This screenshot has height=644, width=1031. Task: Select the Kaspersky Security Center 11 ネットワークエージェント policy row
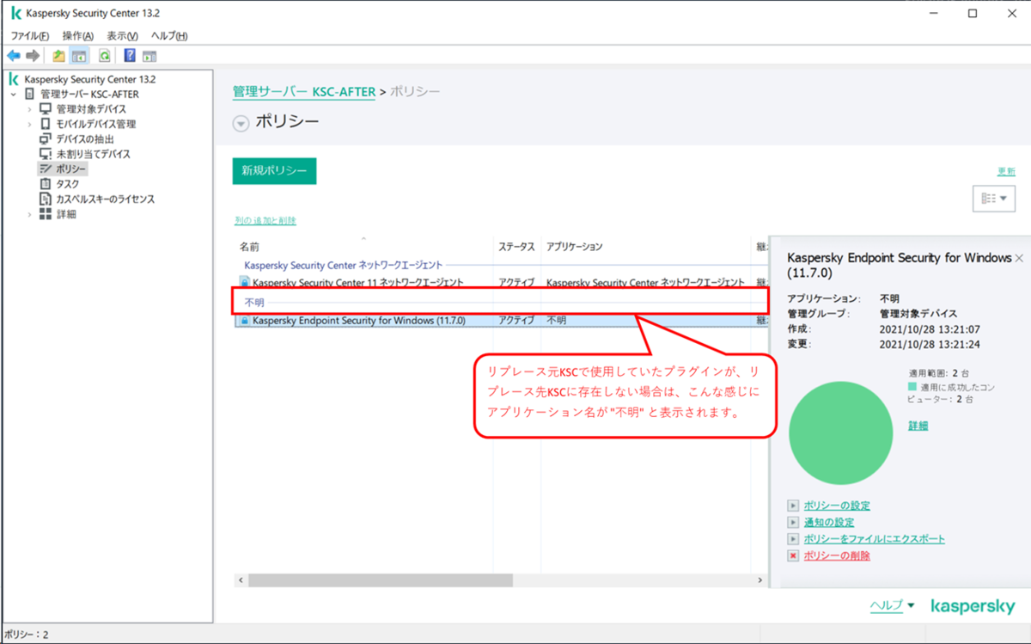(x=502, y=282)
